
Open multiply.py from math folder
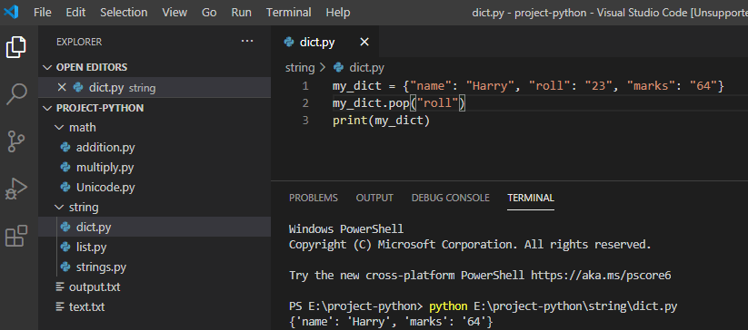[x=105, y=168]
